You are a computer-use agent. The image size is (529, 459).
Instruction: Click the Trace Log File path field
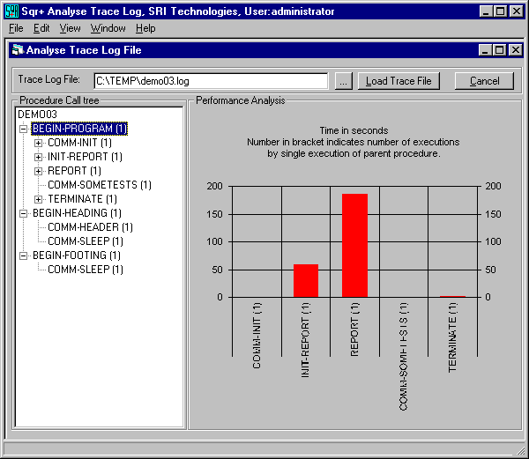click(x=210, y=81)
